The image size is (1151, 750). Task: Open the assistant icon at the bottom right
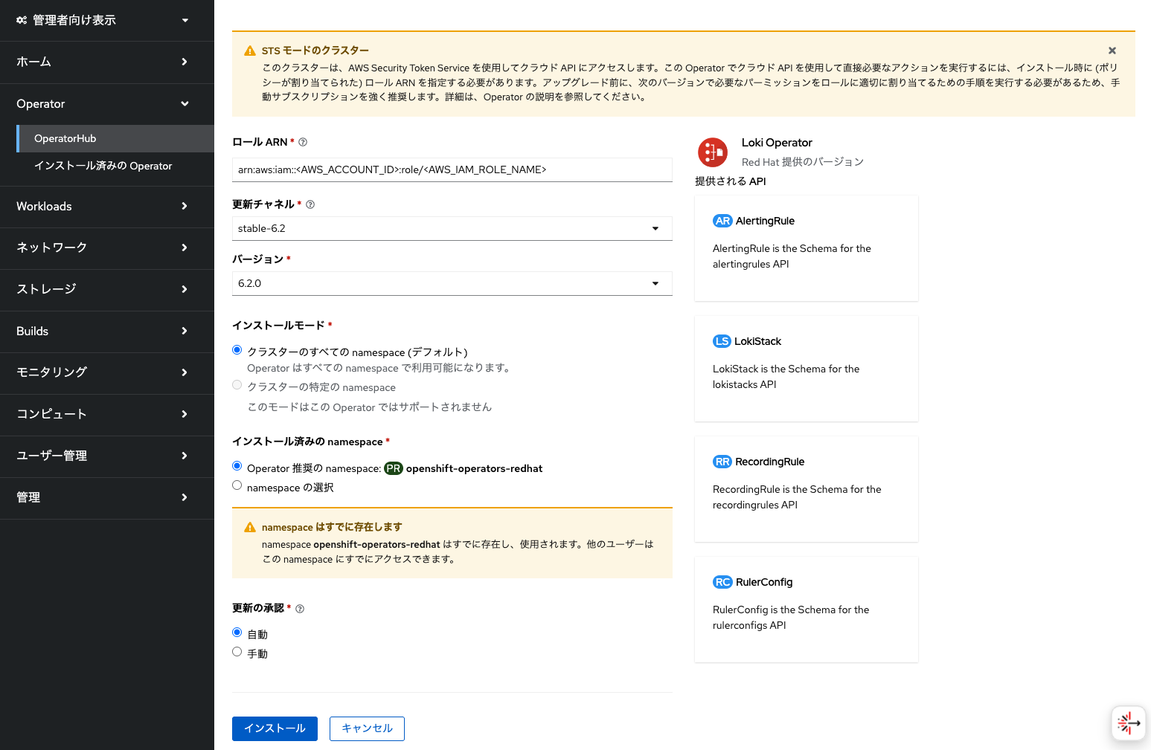(x=1128, y=722)
